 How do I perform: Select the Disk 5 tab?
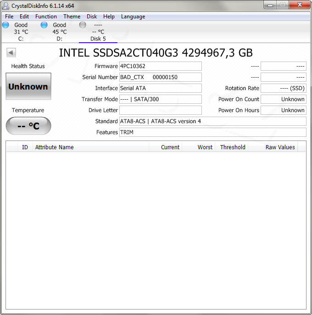click(98, 32)
